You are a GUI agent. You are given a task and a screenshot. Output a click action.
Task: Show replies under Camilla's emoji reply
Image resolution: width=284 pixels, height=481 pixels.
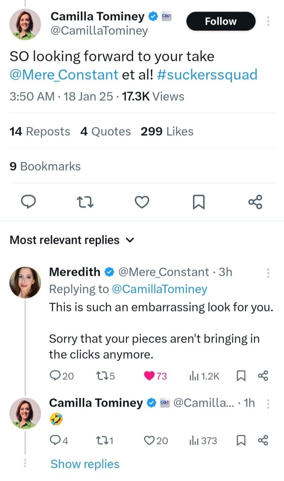tap(85, 464)
